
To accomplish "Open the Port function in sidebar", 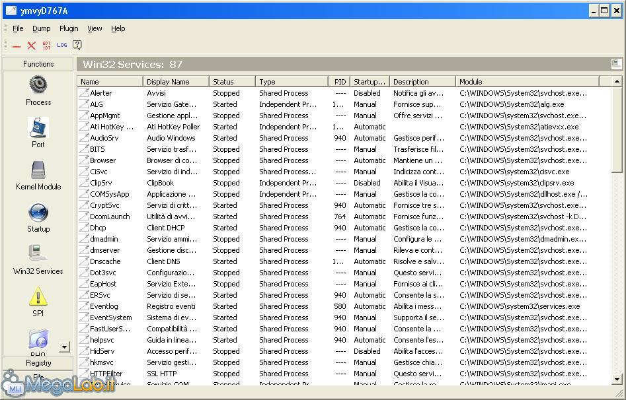I will (x=38, y=127).
